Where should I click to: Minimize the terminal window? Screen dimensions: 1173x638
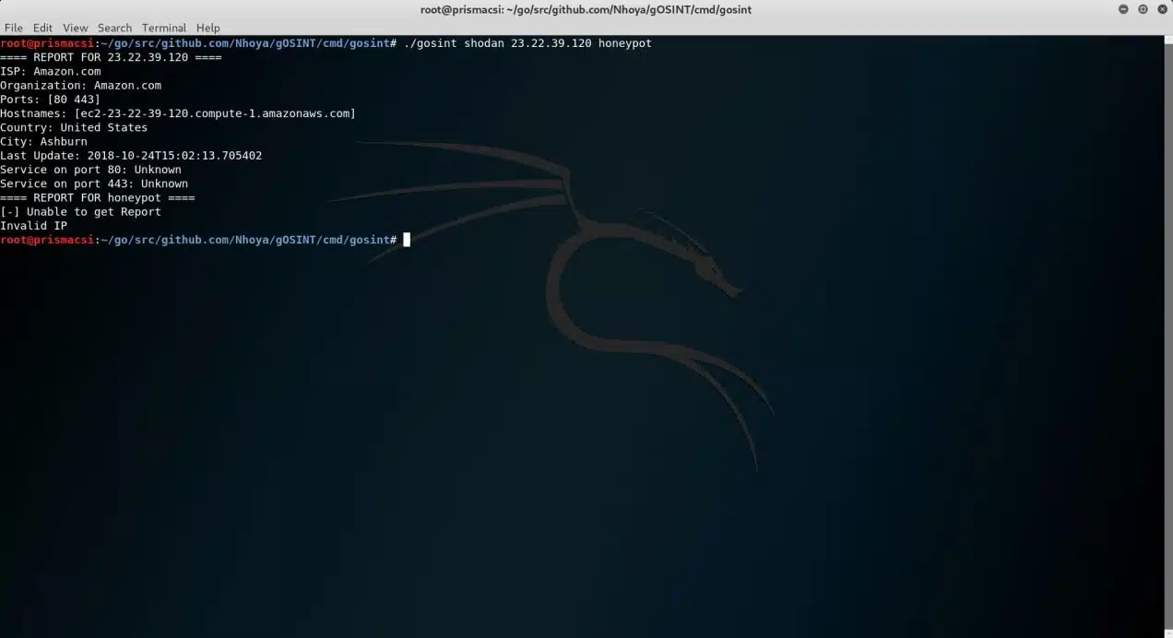[x=1123, y=9]
